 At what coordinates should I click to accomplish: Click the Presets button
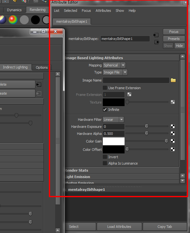pyautogui.click(x=174, y=39)
